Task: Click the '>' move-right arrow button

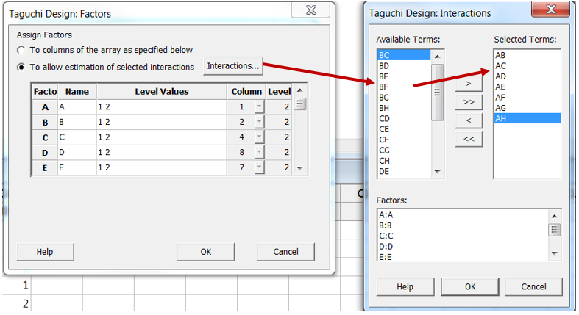Action: pyautogui.click(x=469, y=84)
